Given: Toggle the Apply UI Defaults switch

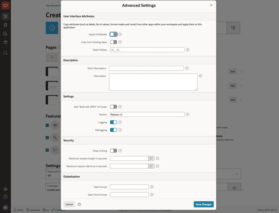Looking at the screenshot, I should click(x=114, y=34).
